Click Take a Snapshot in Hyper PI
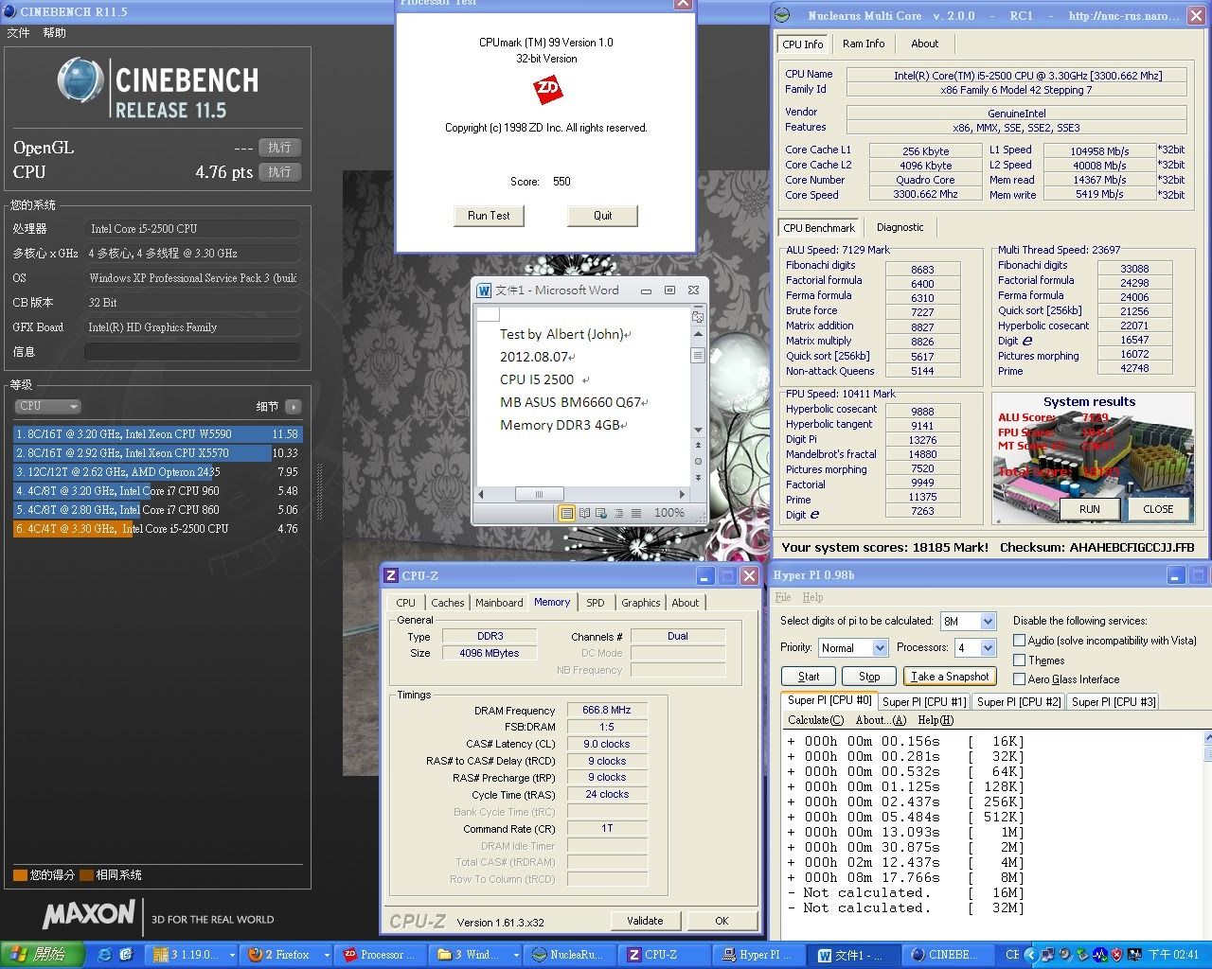This screenshot has height=969, width=1212. (x=949, y=677)
